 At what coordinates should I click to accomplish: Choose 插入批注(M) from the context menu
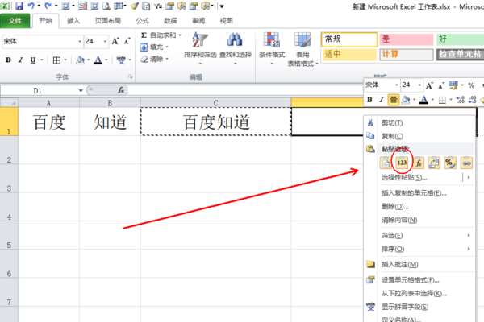419,264
